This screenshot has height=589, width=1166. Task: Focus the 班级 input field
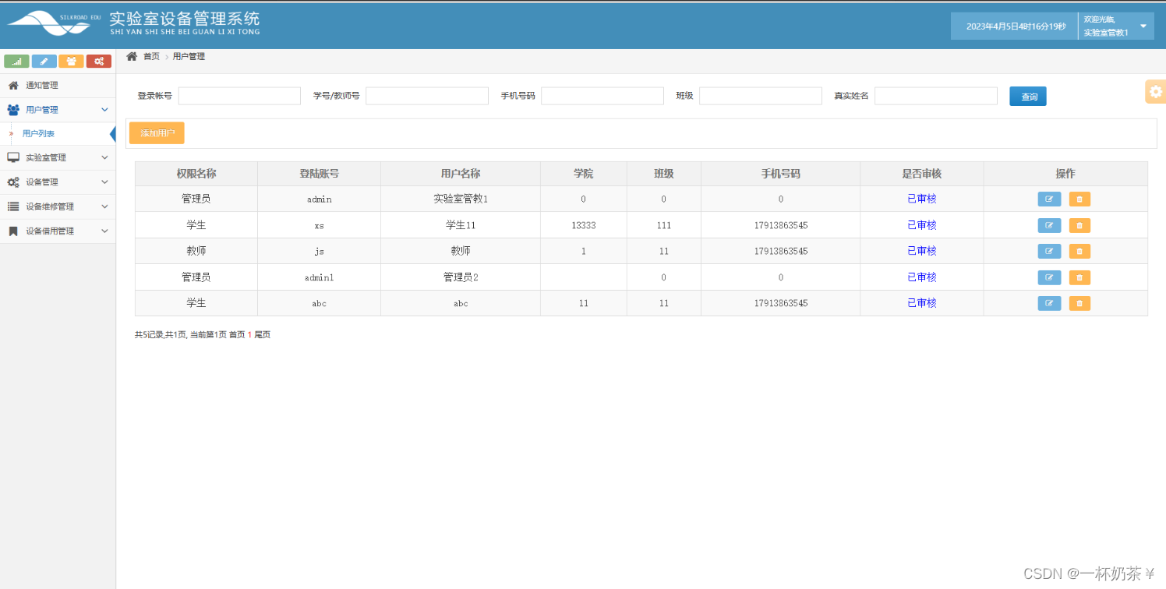(x=761, y=96)
